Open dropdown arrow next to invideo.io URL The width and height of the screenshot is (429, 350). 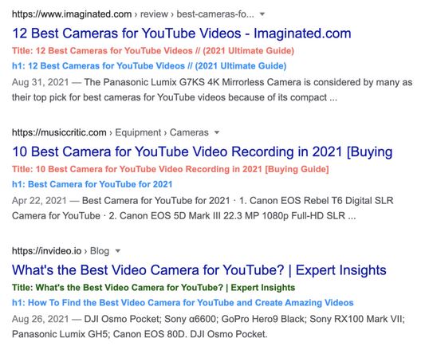click(118, 250)
